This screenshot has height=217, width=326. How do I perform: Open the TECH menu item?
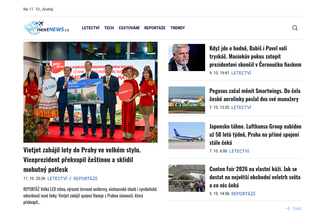pyautogui.click(x=109, y=28)
